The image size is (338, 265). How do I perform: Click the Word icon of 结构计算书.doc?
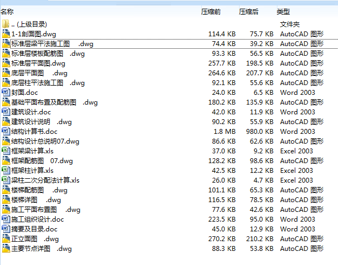point(6,131)
